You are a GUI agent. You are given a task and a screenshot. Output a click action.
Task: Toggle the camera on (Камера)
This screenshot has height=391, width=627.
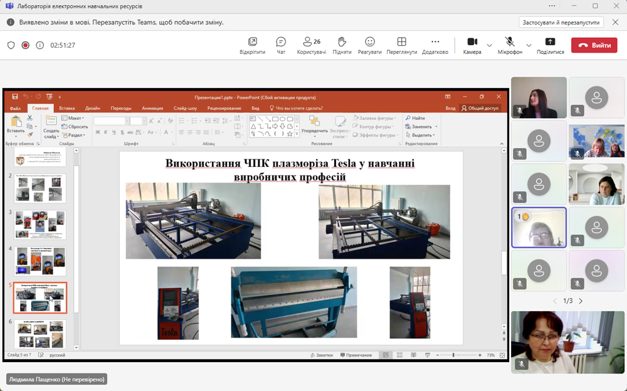pyautogui.click(x=472, y=42)
